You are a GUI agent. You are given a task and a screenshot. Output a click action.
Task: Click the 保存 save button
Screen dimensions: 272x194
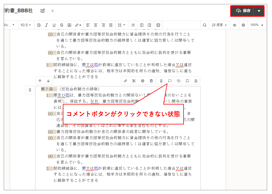coord(243,11)
